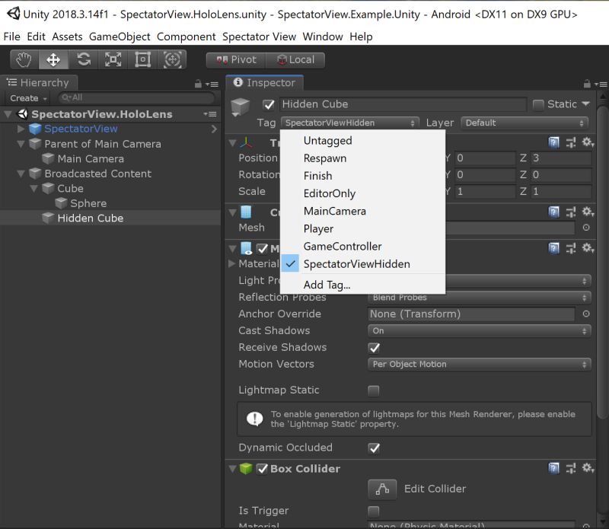Switch to the Inspector tab
This screenshot has height=529, width=609.
tap(265, 83)
